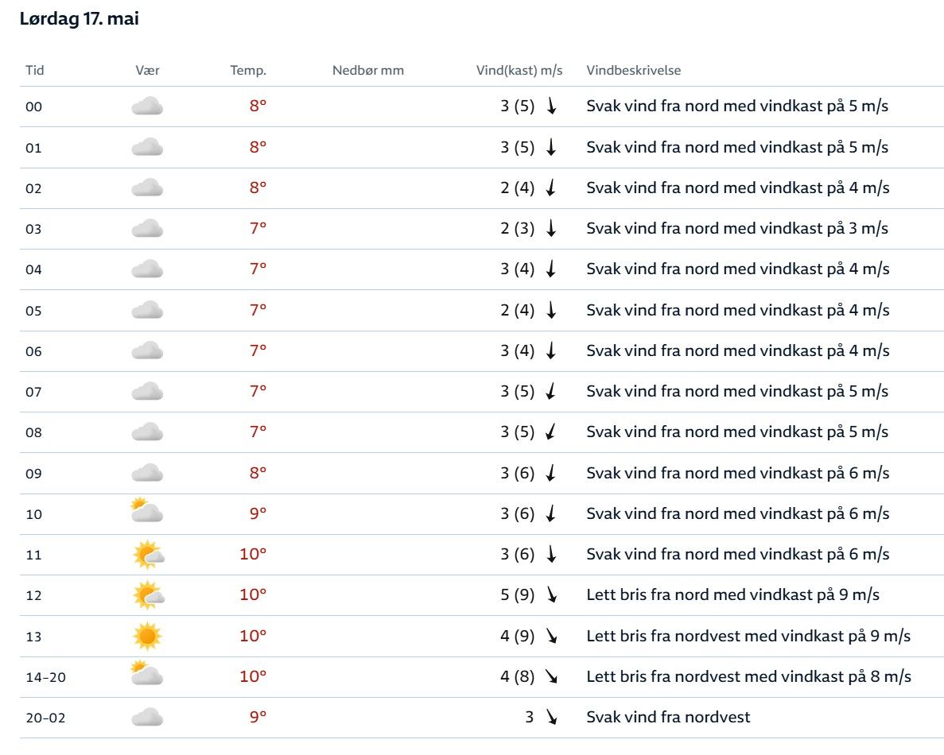Click the wind value "5 (9)" at hour 12
The height and width of the screenshot is (755, 944).
[x=518, y=595]
